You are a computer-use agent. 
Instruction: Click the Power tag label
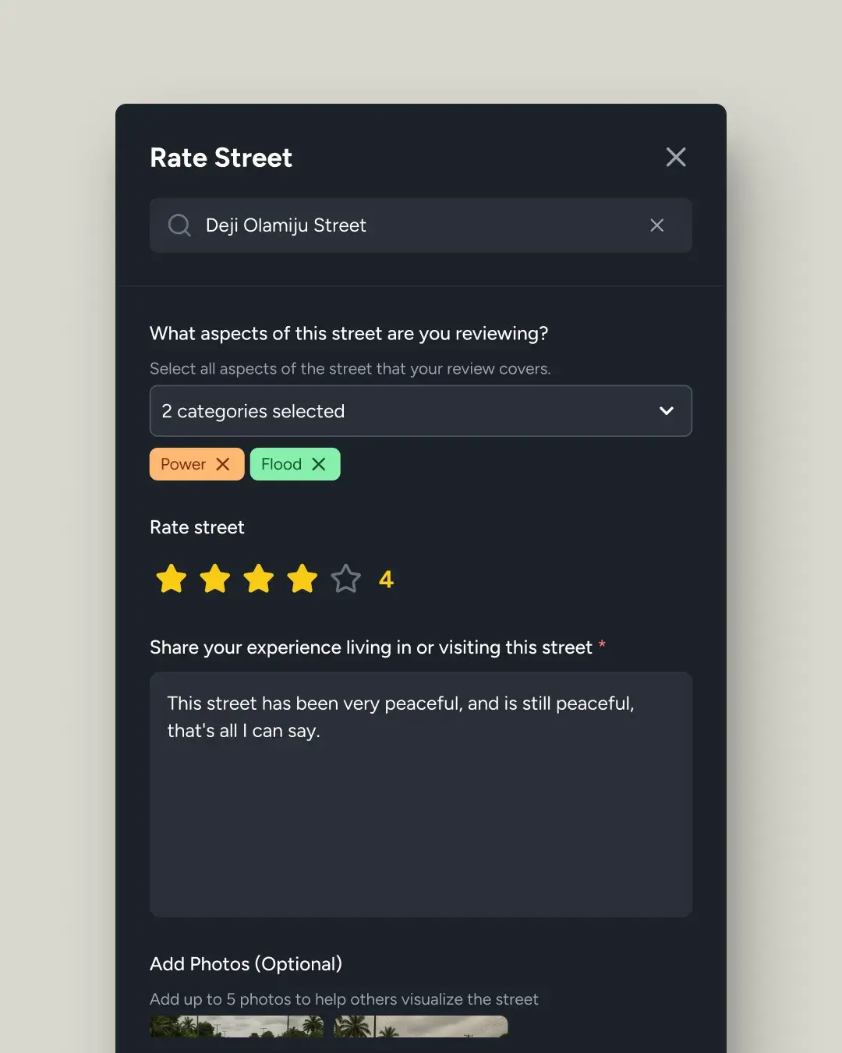click(x=183, y=464)
